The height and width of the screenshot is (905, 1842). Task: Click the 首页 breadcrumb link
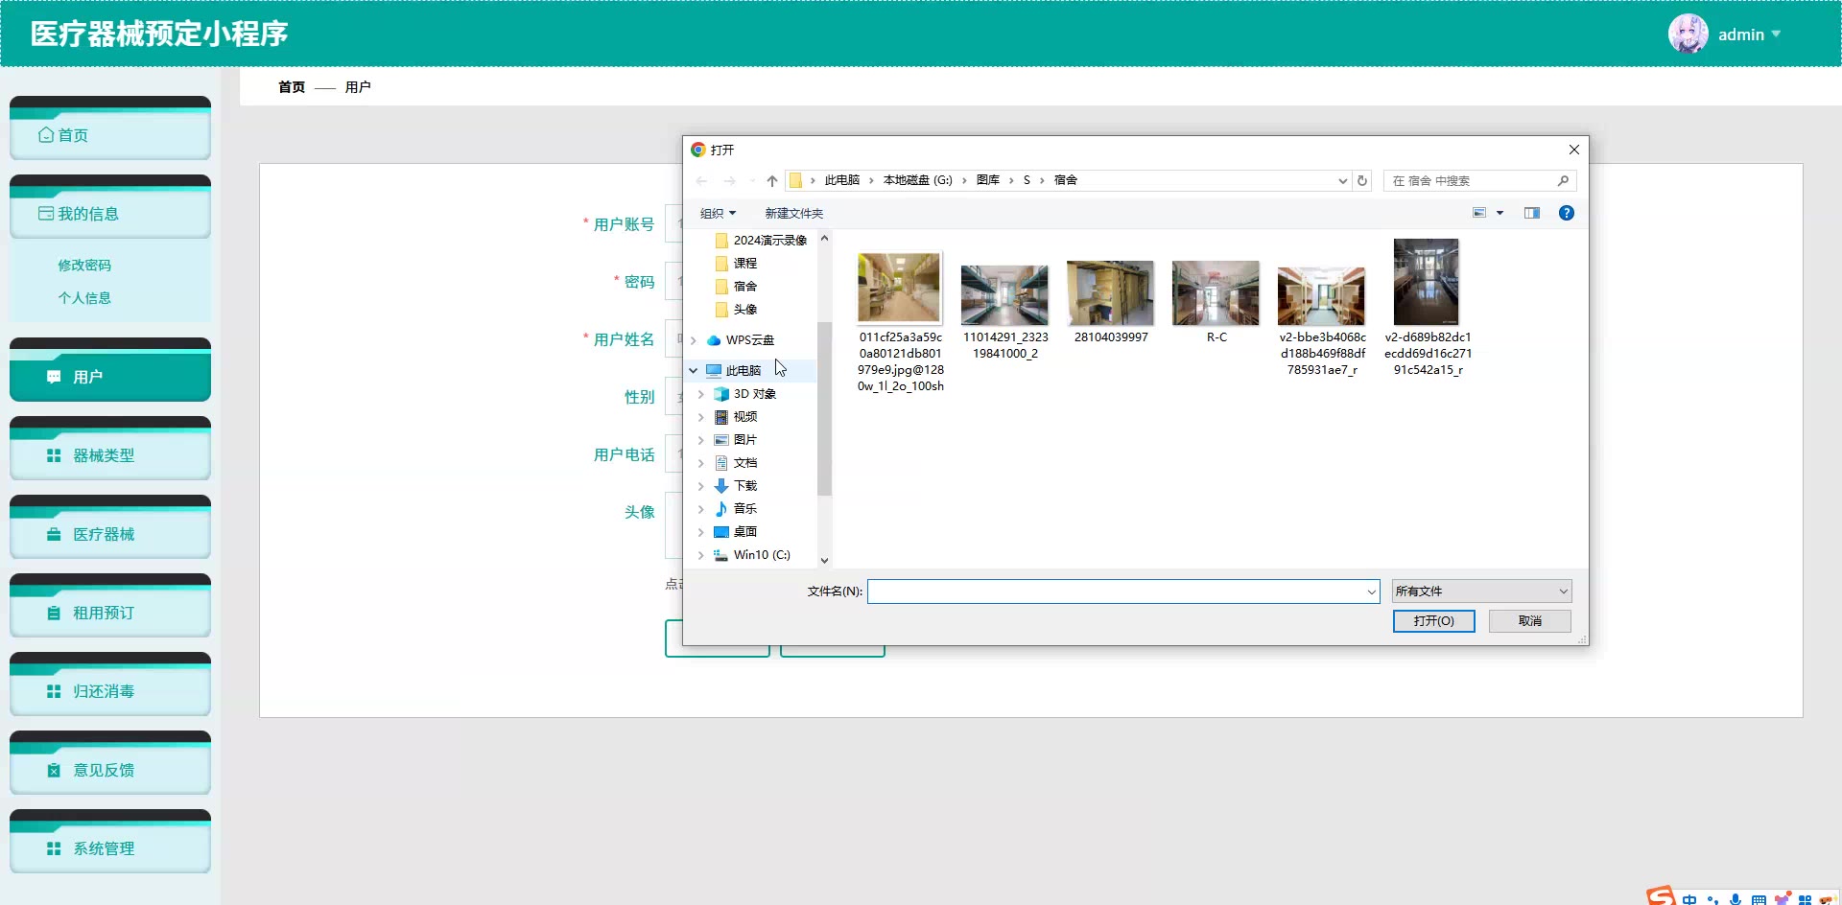coord(292,87)
